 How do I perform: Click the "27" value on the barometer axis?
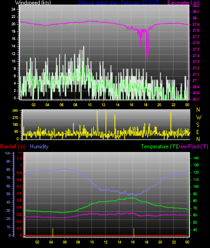click(x=194, y=80)
